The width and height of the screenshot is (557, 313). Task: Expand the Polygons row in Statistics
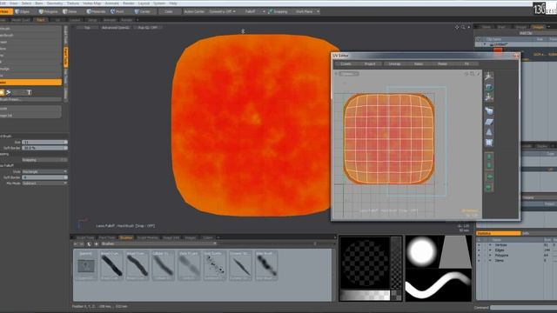[490, 255]
